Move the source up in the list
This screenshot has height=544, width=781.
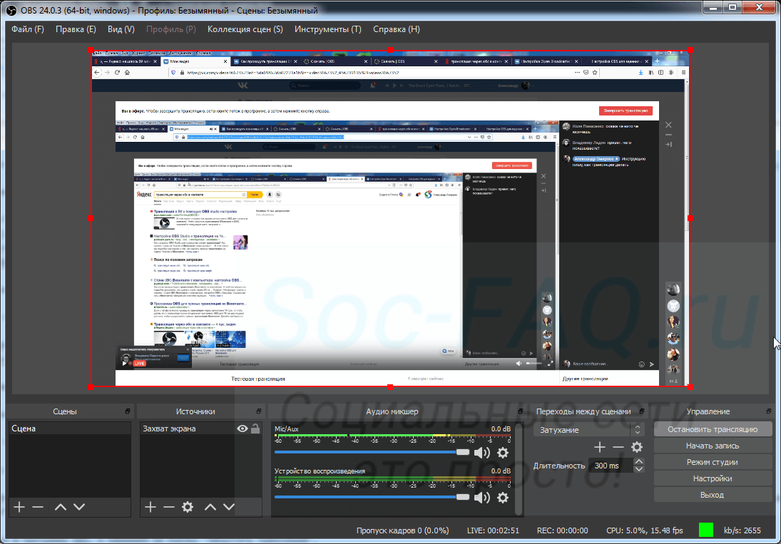pos(210,507)
